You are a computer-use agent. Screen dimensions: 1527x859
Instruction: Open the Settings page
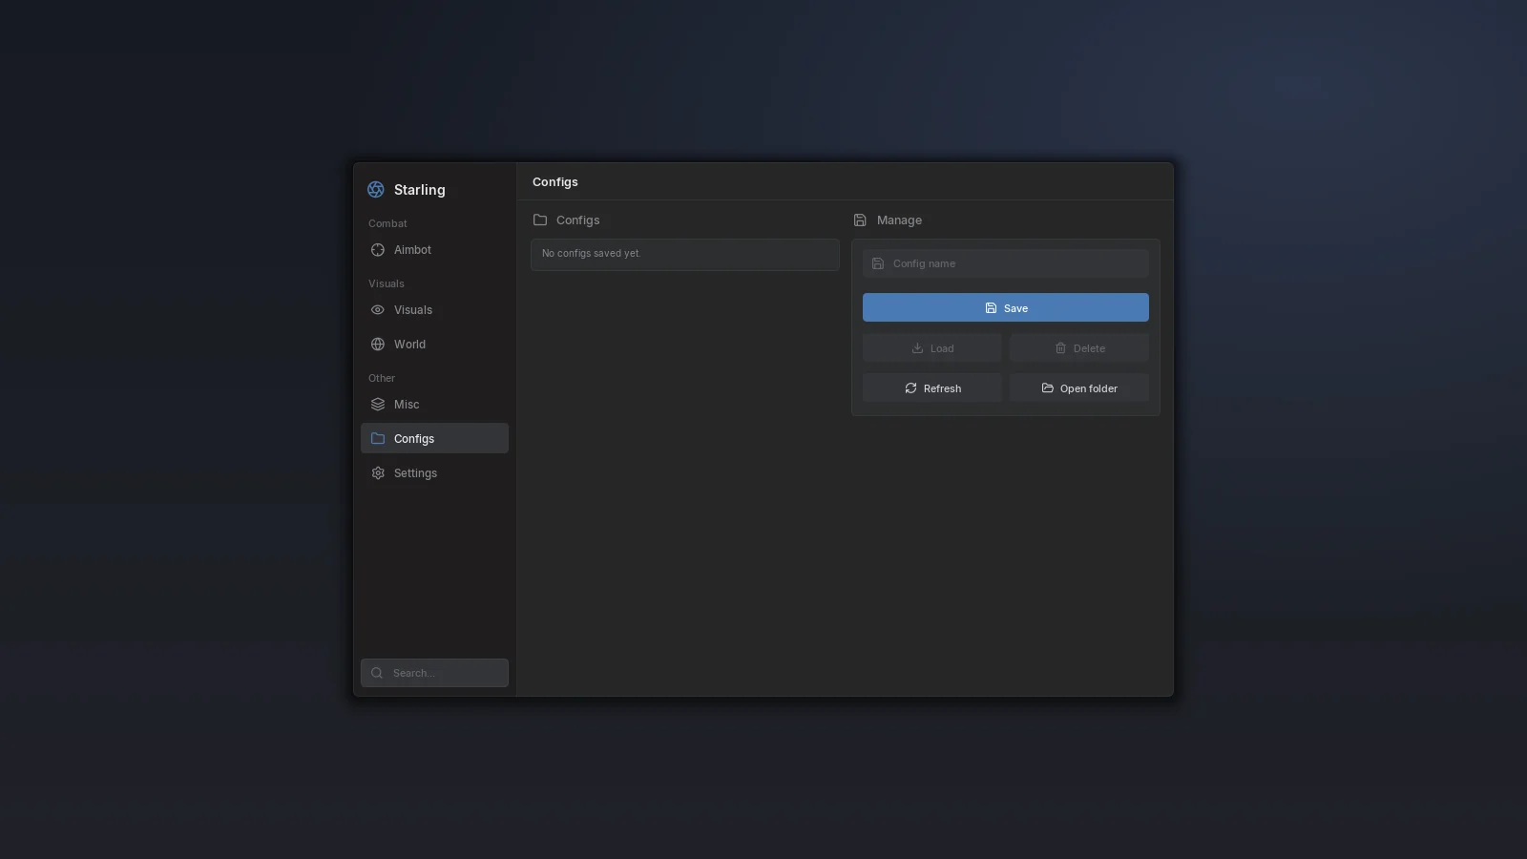(x=434, y=473)
